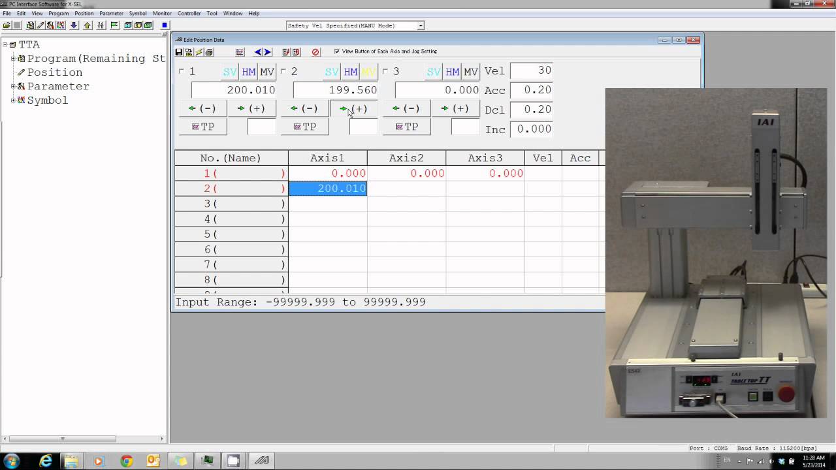836x470 pixels.
Task: Click the lightning bolt transfer icon
Action: click(199, 52)
